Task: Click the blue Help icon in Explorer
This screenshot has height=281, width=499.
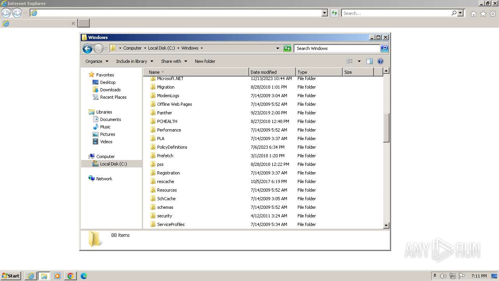Action: 380,61
